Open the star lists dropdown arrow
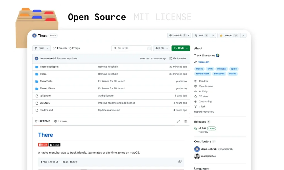 [243, 35]
